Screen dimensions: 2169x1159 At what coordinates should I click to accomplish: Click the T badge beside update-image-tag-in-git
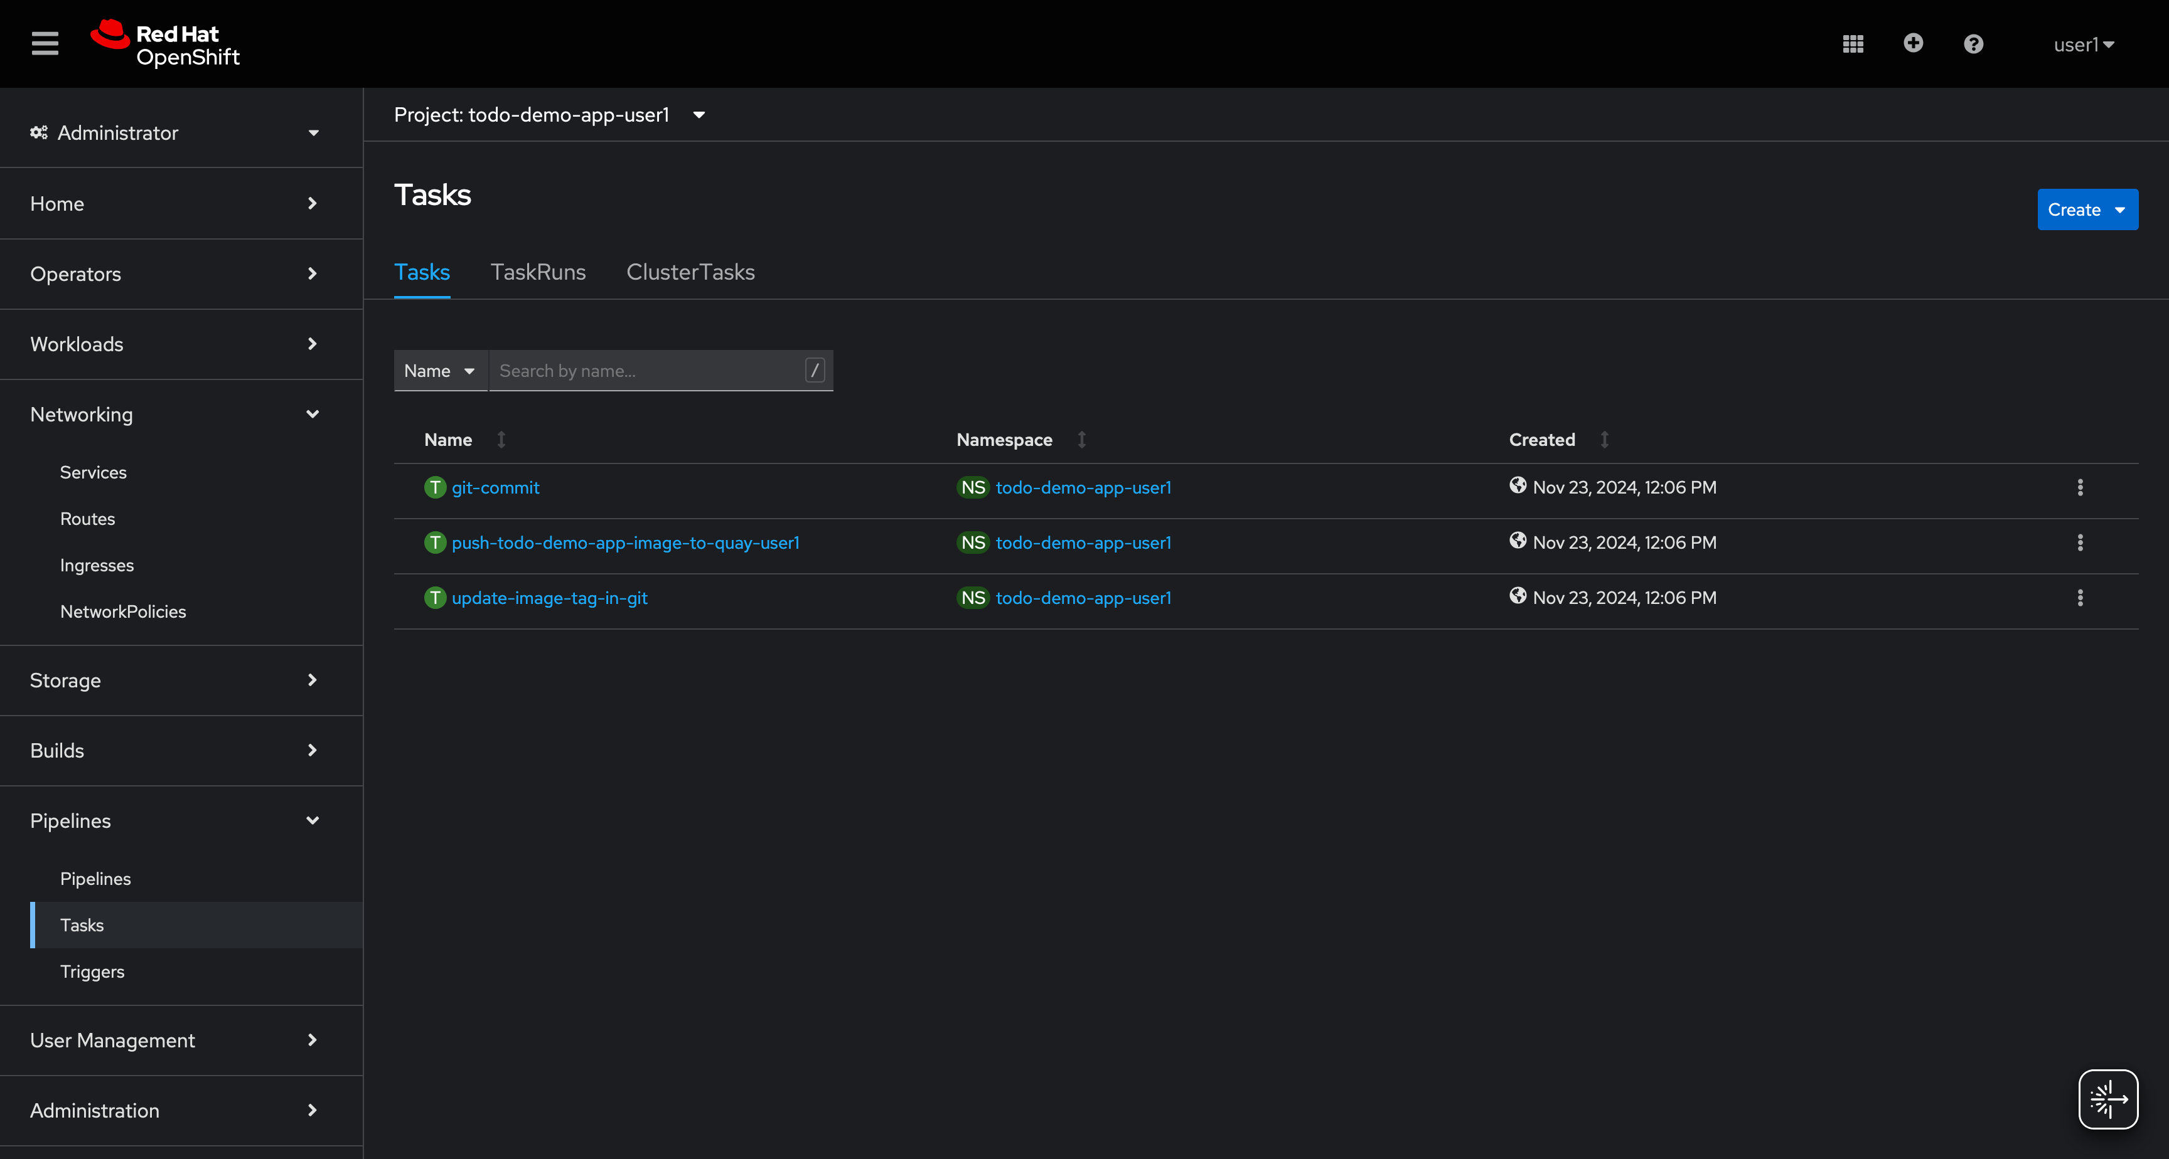(434, 598)
